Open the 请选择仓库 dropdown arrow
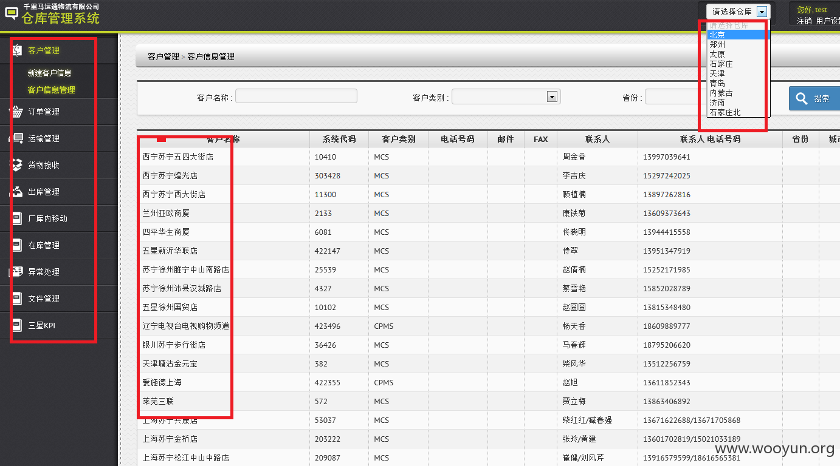 [762, 11]
